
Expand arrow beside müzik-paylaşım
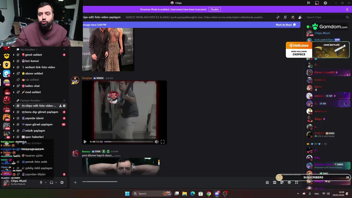point(14,131)
